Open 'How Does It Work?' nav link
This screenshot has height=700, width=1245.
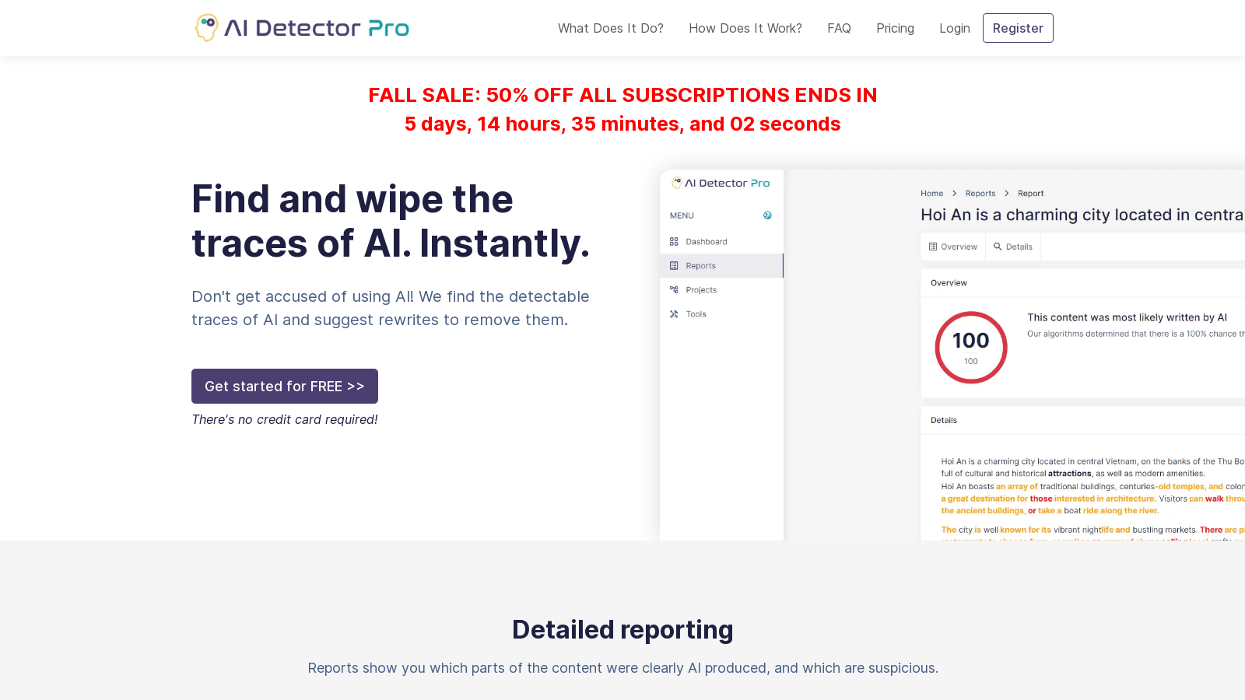point(745,28)
